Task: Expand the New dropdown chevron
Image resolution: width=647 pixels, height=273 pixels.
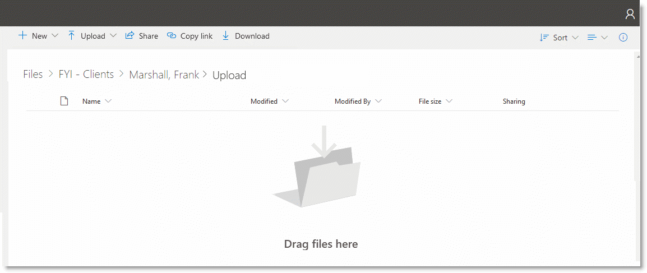Action: [x=55, y=36]
